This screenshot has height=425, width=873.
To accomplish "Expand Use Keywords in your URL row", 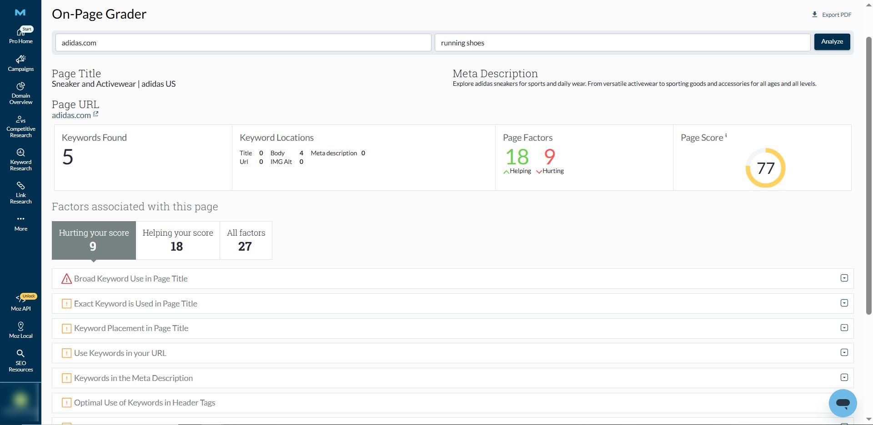I will pos(844,353).
